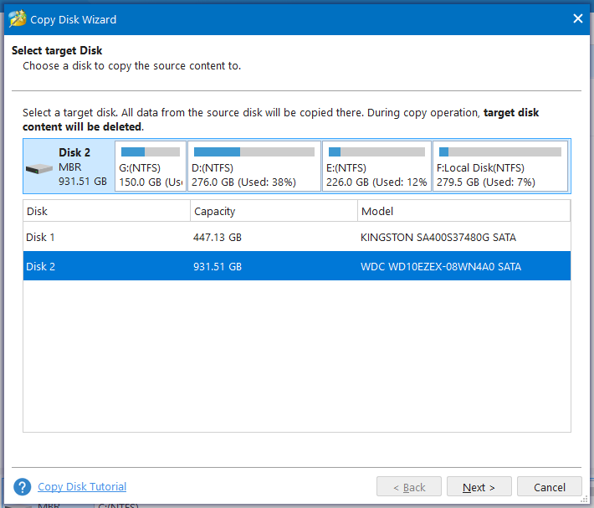Click the 447.13 GB capacity cell
The width and height of the screenshot is (594, 508).
click(217, 238)
